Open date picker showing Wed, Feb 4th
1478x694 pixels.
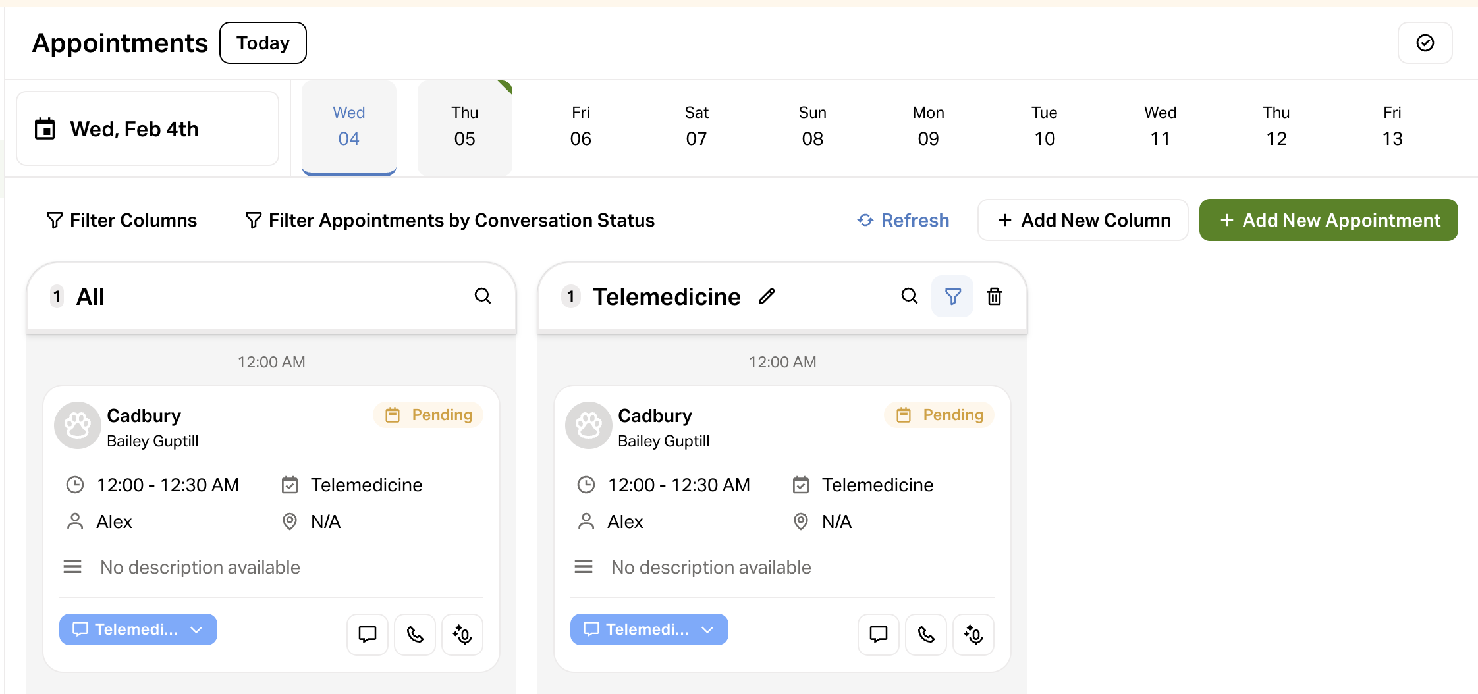(x=148, y=128)
